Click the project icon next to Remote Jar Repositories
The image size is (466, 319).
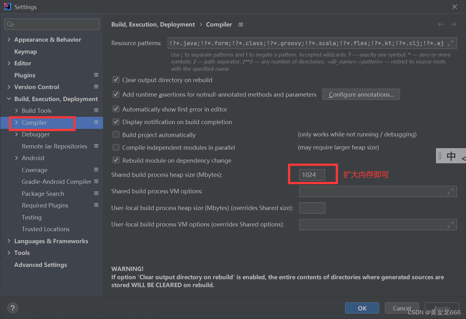[96, 146]
